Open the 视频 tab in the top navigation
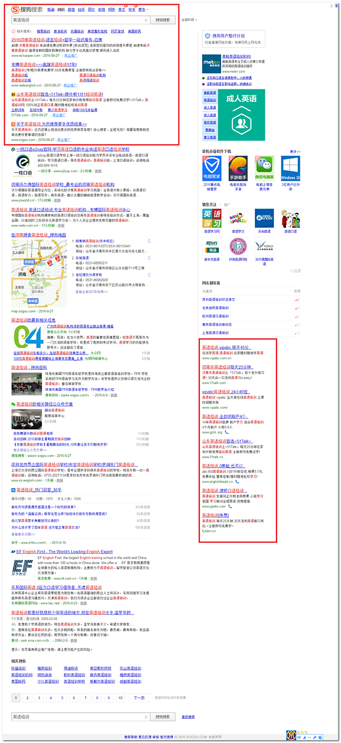 pos(101,10)
